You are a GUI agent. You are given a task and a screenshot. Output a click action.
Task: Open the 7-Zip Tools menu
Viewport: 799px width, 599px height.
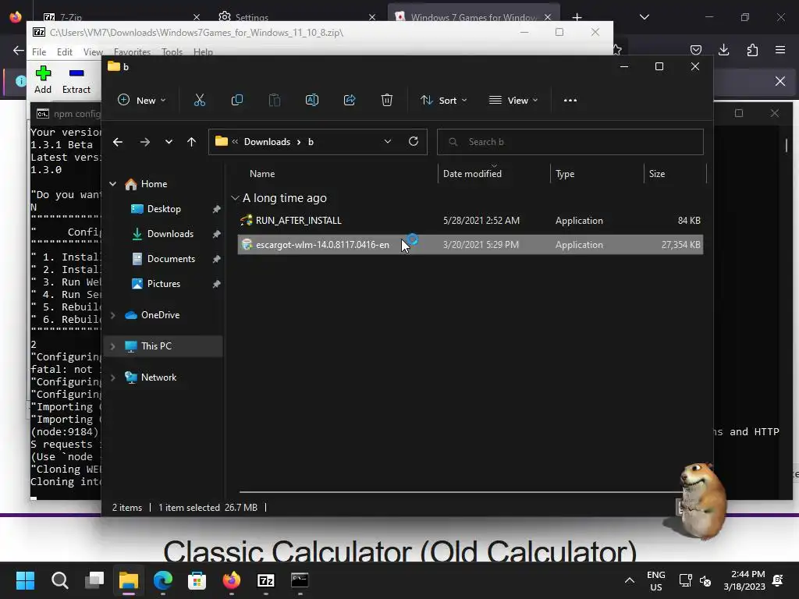(x=172, y=52)
